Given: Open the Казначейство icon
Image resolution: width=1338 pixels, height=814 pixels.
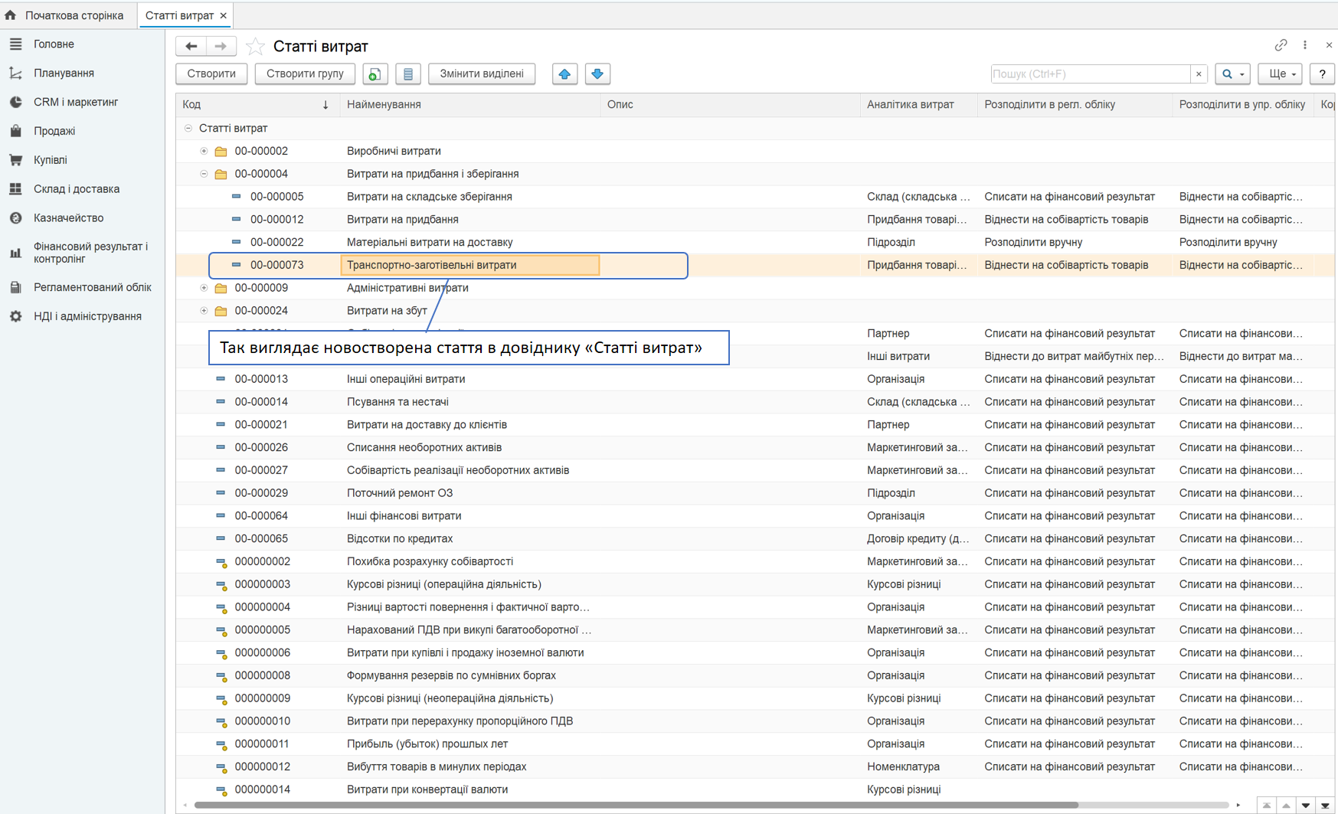Looking at the screenshot, I should [15, 218].
